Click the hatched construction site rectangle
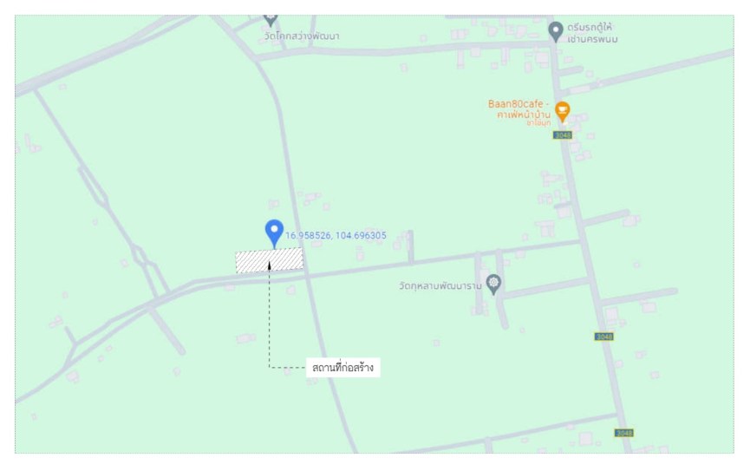This screenshot has width=750, height=471. [270, 261]
